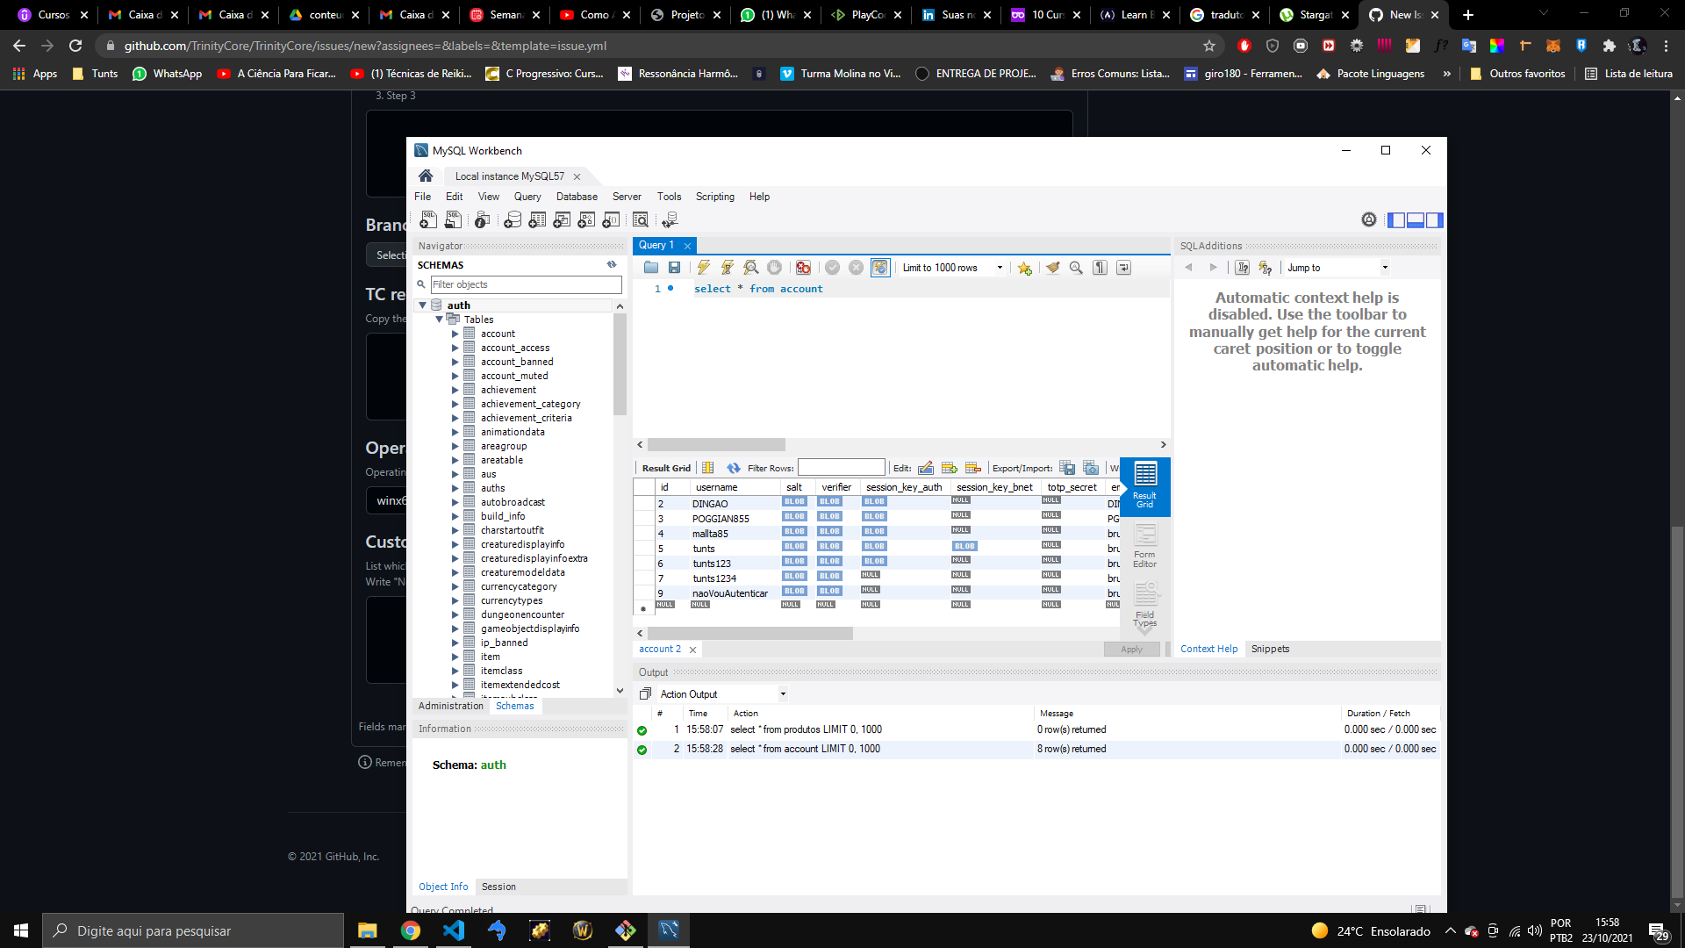Screen dimensions: 1685x948
Task: Save the query script with floppy disk icon
Action: point(675,268)
